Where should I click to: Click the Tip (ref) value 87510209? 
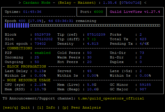pyautogui.click(x=96, y=34)
